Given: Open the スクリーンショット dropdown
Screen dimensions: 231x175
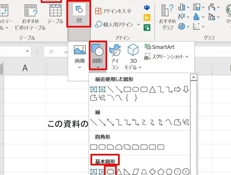Looking at the screenshot, I should coord(166,57).
